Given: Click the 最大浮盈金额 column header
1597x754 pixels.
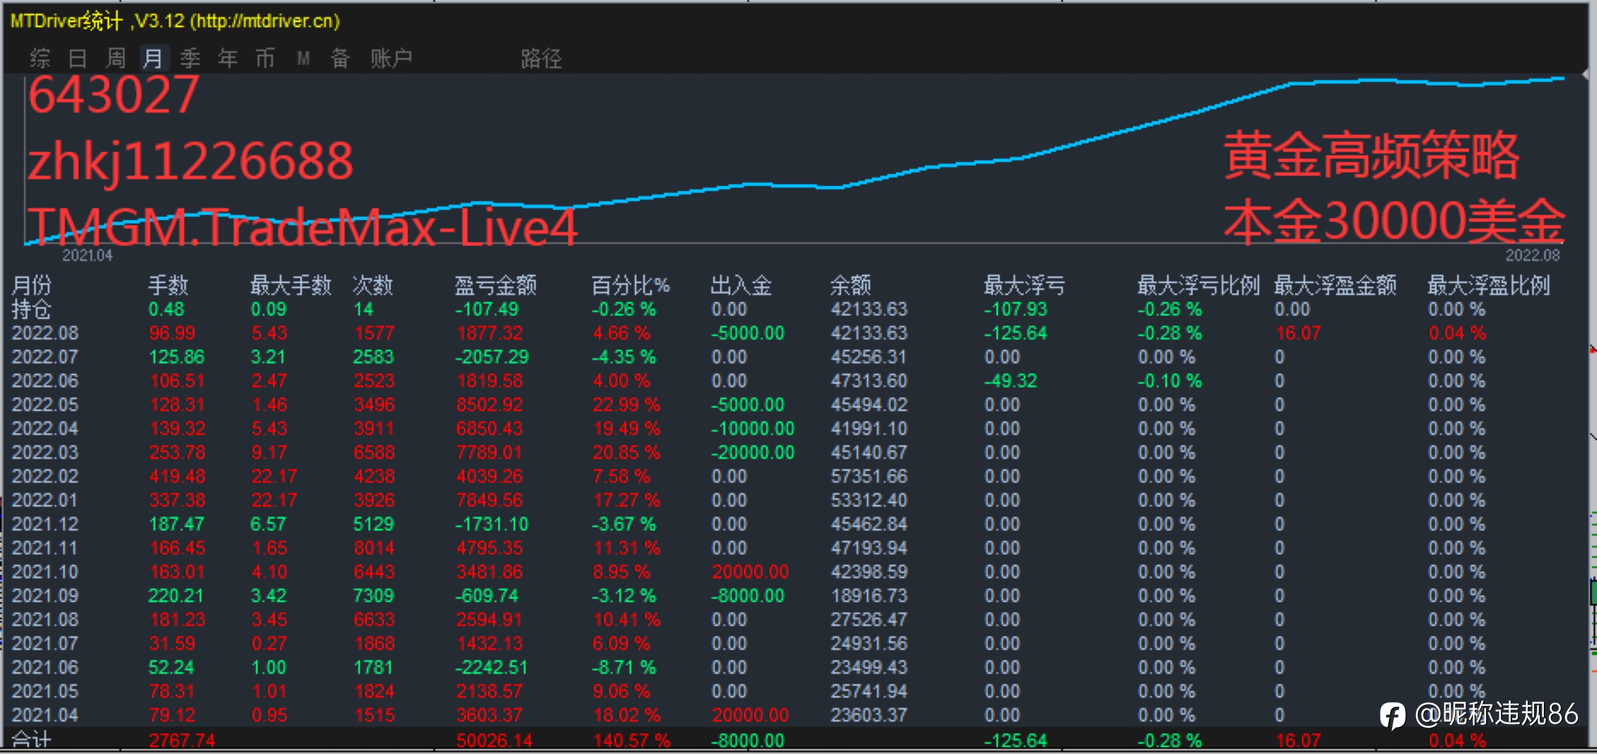Looking at the screenshot, I should pos(1335,286).
